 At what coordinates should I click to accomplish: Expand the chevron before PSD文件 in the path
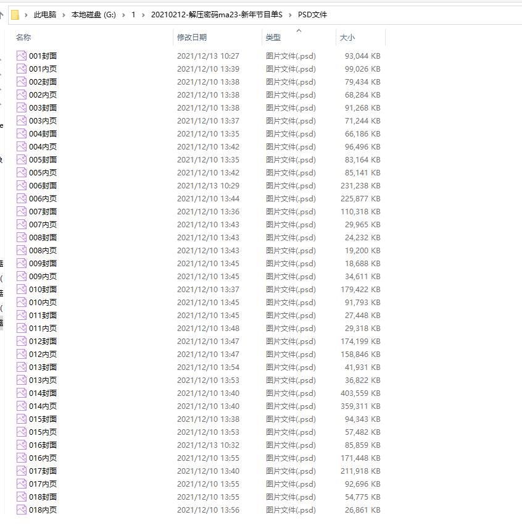(290, 15)
